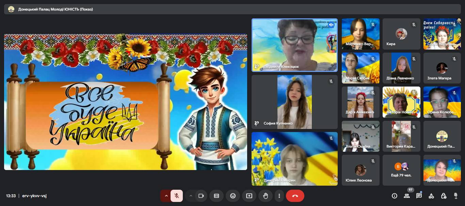Open the emoji reactions panel
This screenshot has height=206, width=465.
(x=233, y=196)
